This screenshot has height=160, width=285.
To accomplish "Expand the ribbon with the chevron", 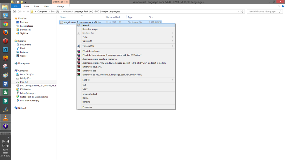I will click(x=279, y=6).
